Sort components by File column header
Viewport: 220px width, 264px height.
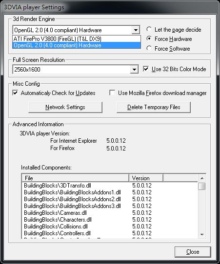[x=75, y=178]
